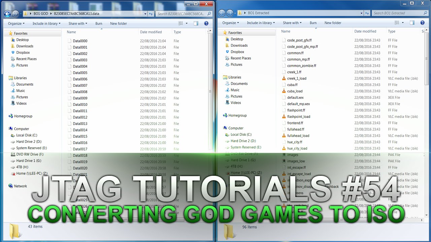Image resolution: width=431 pixels, height=242 pixels.
Task: Go back in right BO1 Extracted window
Action: point(222,13)
